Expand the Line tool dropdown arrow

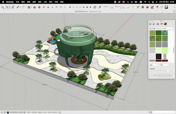pos(20,7)
